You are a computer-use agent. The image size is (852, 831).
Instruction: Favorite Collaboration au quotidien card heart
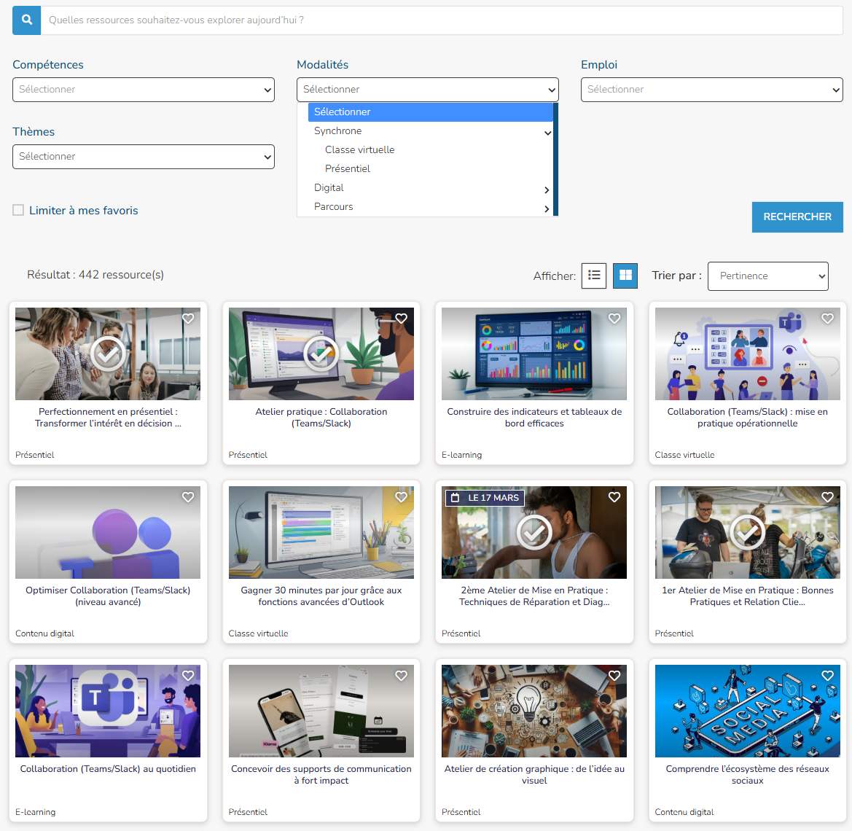click(x=188, y=676)
